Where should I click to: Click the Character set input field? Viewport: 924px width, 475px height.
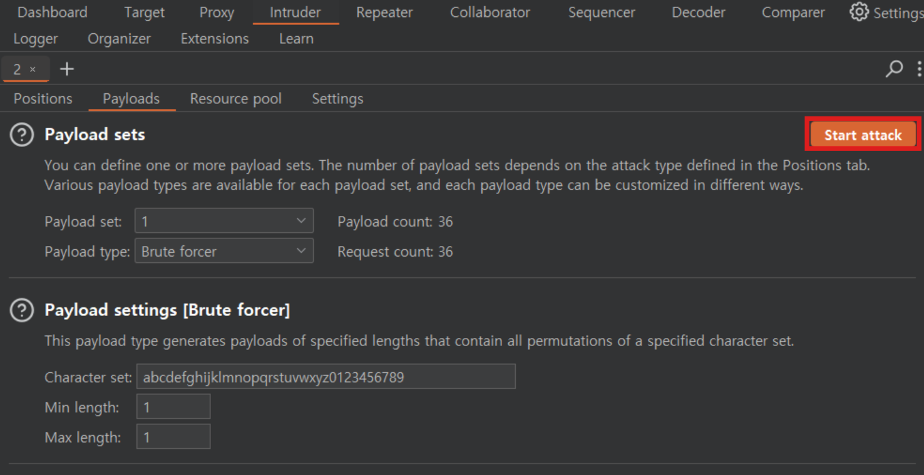pyautogui.click(x=326, y=377)
